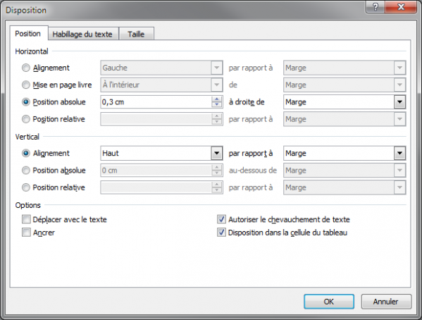Decrease horizontal Position absolue value with down arrow

pyautogui.click(x=217, y=104)
